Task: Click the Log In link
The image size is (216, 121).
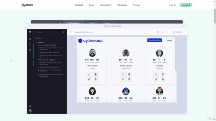Action: click(x=172, y=5)
